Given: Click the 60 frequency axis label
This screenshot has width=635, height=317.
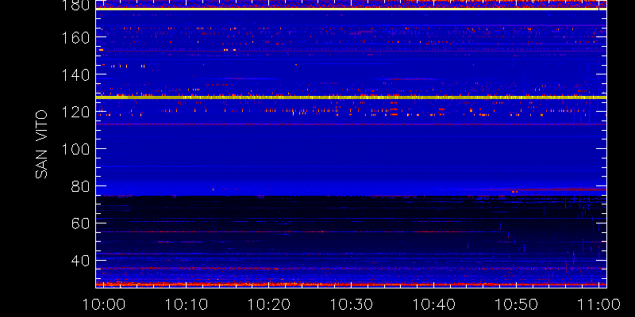Looking at the screenshot, I should [x=80, y=223].
